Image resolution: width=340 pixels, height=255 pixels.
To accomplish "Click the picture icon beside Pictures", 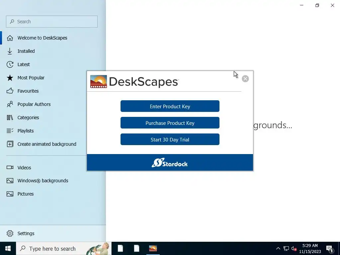I will pyautogui.click(x=10, y=194).
